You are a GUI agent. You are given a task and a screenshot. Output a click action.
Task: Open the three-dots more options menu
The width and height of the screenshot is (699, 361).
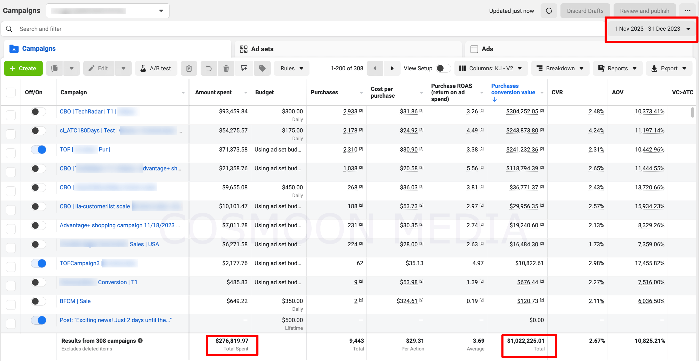coord(687,11)
